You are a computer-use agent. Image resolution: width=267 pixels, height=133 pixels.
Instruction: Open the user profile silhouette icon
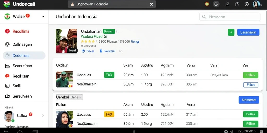pyautogui.click(x=227, y=4)
